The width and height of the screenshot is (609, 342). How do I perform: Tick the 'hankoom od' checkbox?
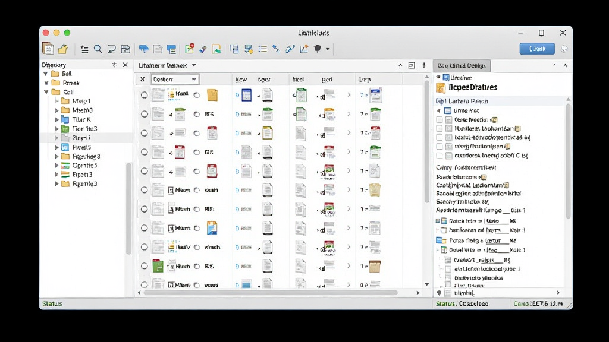pyautogui.click(x=444, y=230)
